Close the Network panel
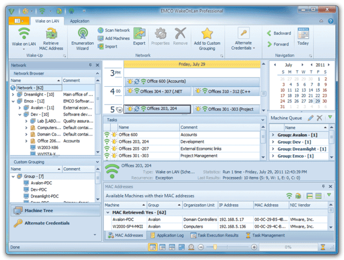 point(97,65)
